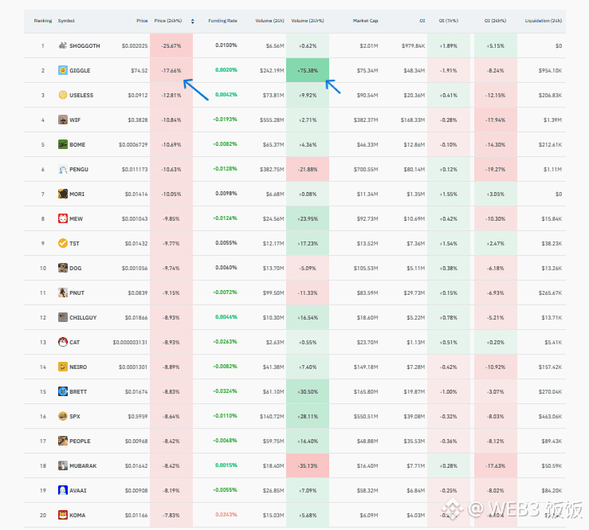The width and height of the screenshot is (589, 530).
Task: Click the WIF dog icon
Action: tap(63, 120)
